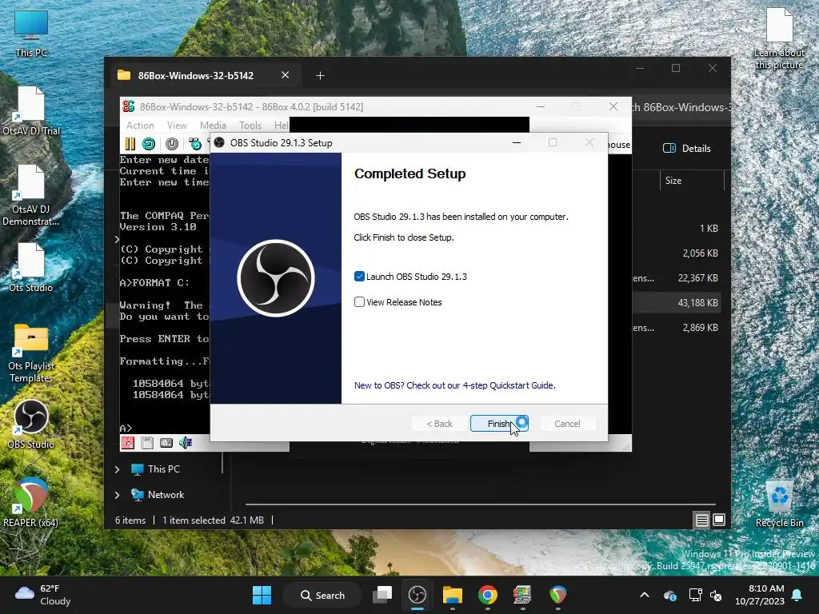Click the dotted grid 86Box status icon

[147, 443]
